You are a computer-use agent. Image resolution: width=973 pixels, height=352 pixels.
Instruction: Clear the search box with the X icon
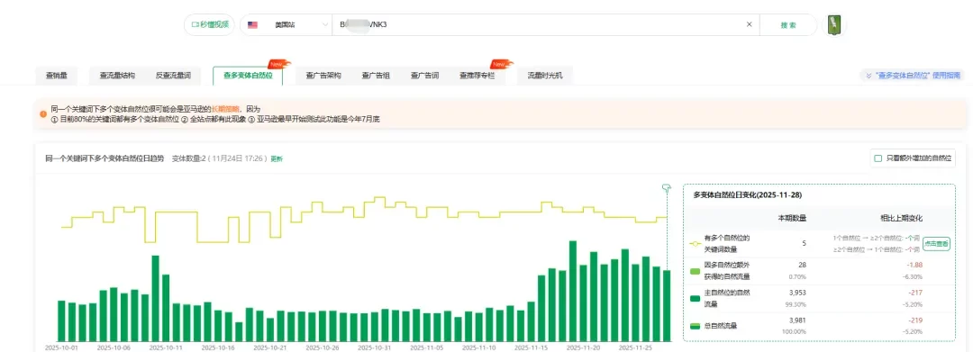click(749, 25)
